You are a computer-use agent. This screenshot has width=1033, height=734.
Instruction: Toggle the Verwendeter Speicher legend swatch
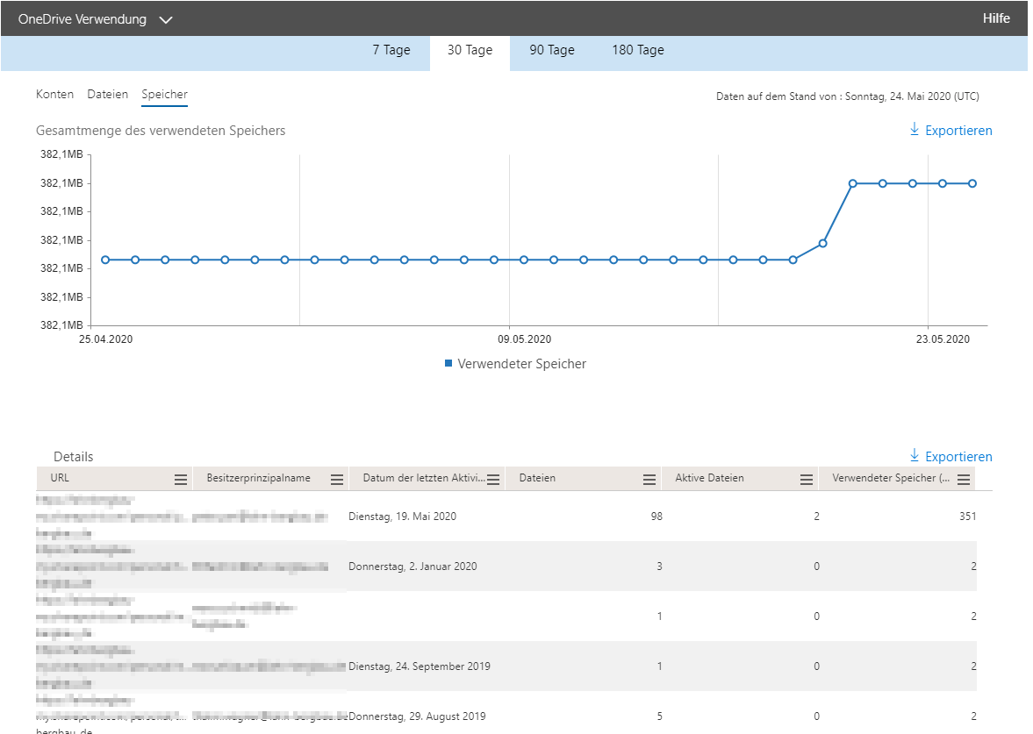pos(448,363)
